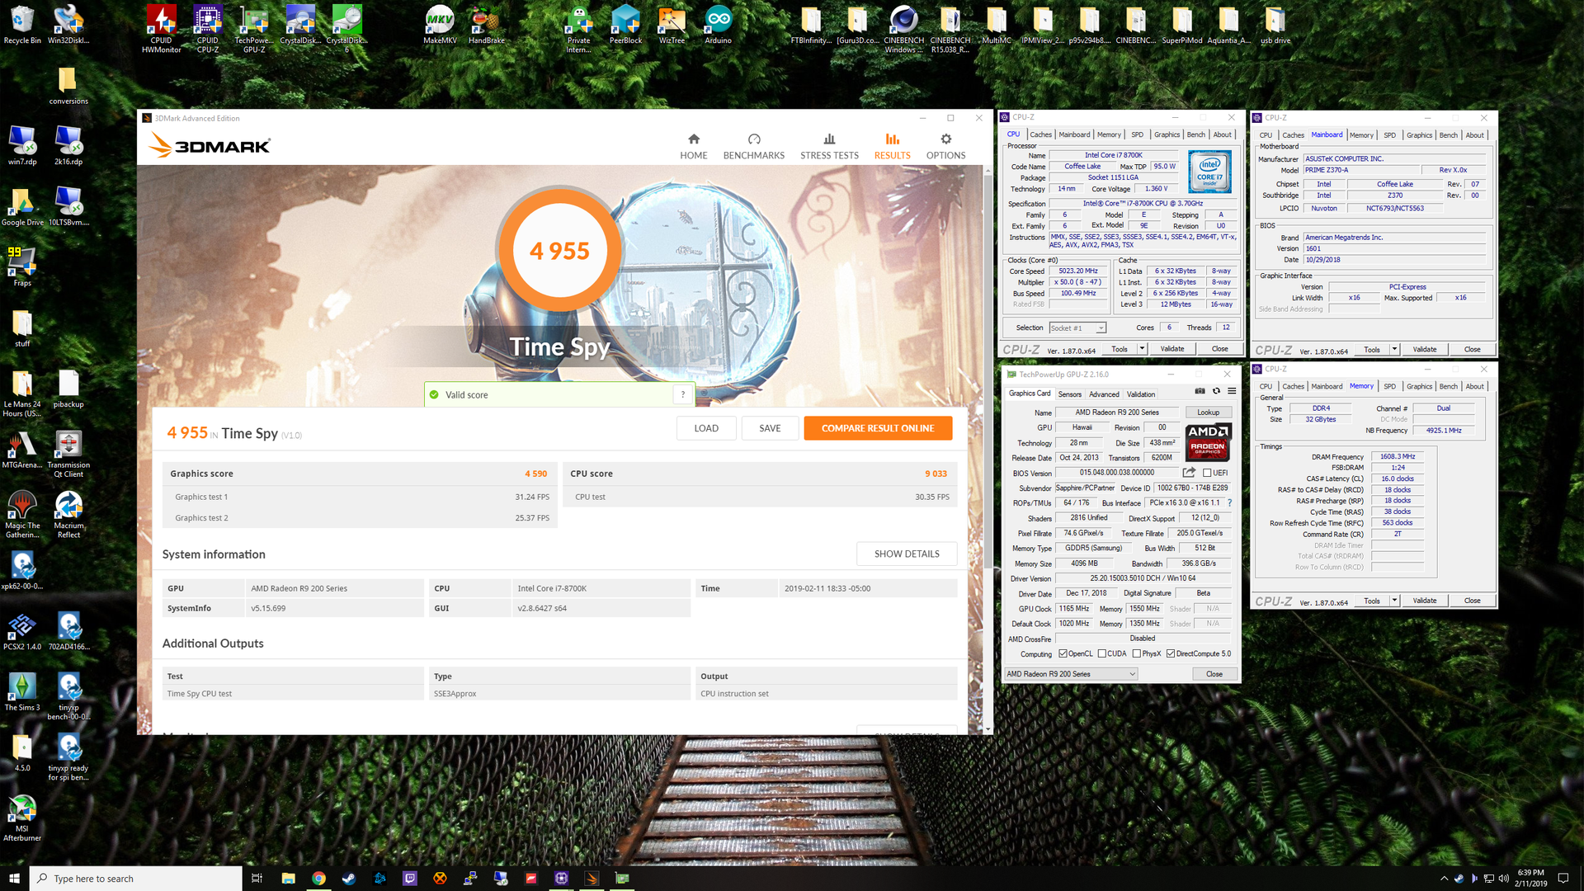Image resolution: width=1584 pixels, height=891 pixels.
Task: Switch to Caches tab in CPU-Z CPU window
Action: (1040, 134)
